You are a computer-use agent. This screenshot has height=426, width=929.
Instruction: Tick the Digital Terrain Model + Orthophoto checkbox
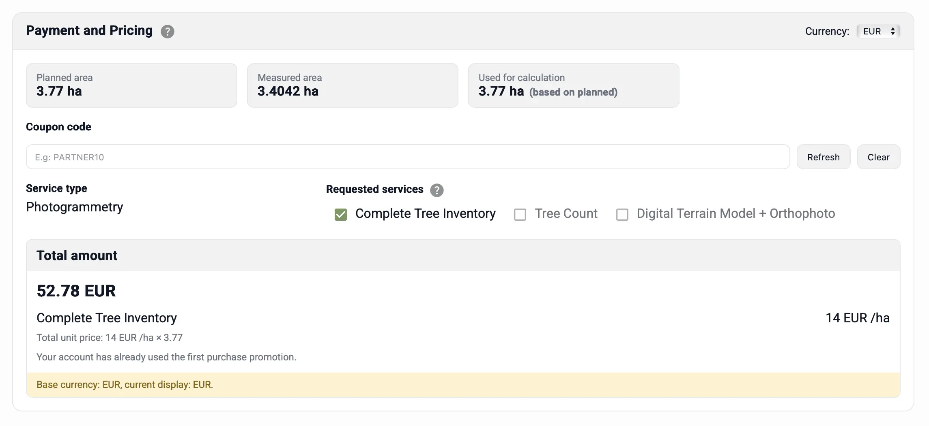(622, 214)
